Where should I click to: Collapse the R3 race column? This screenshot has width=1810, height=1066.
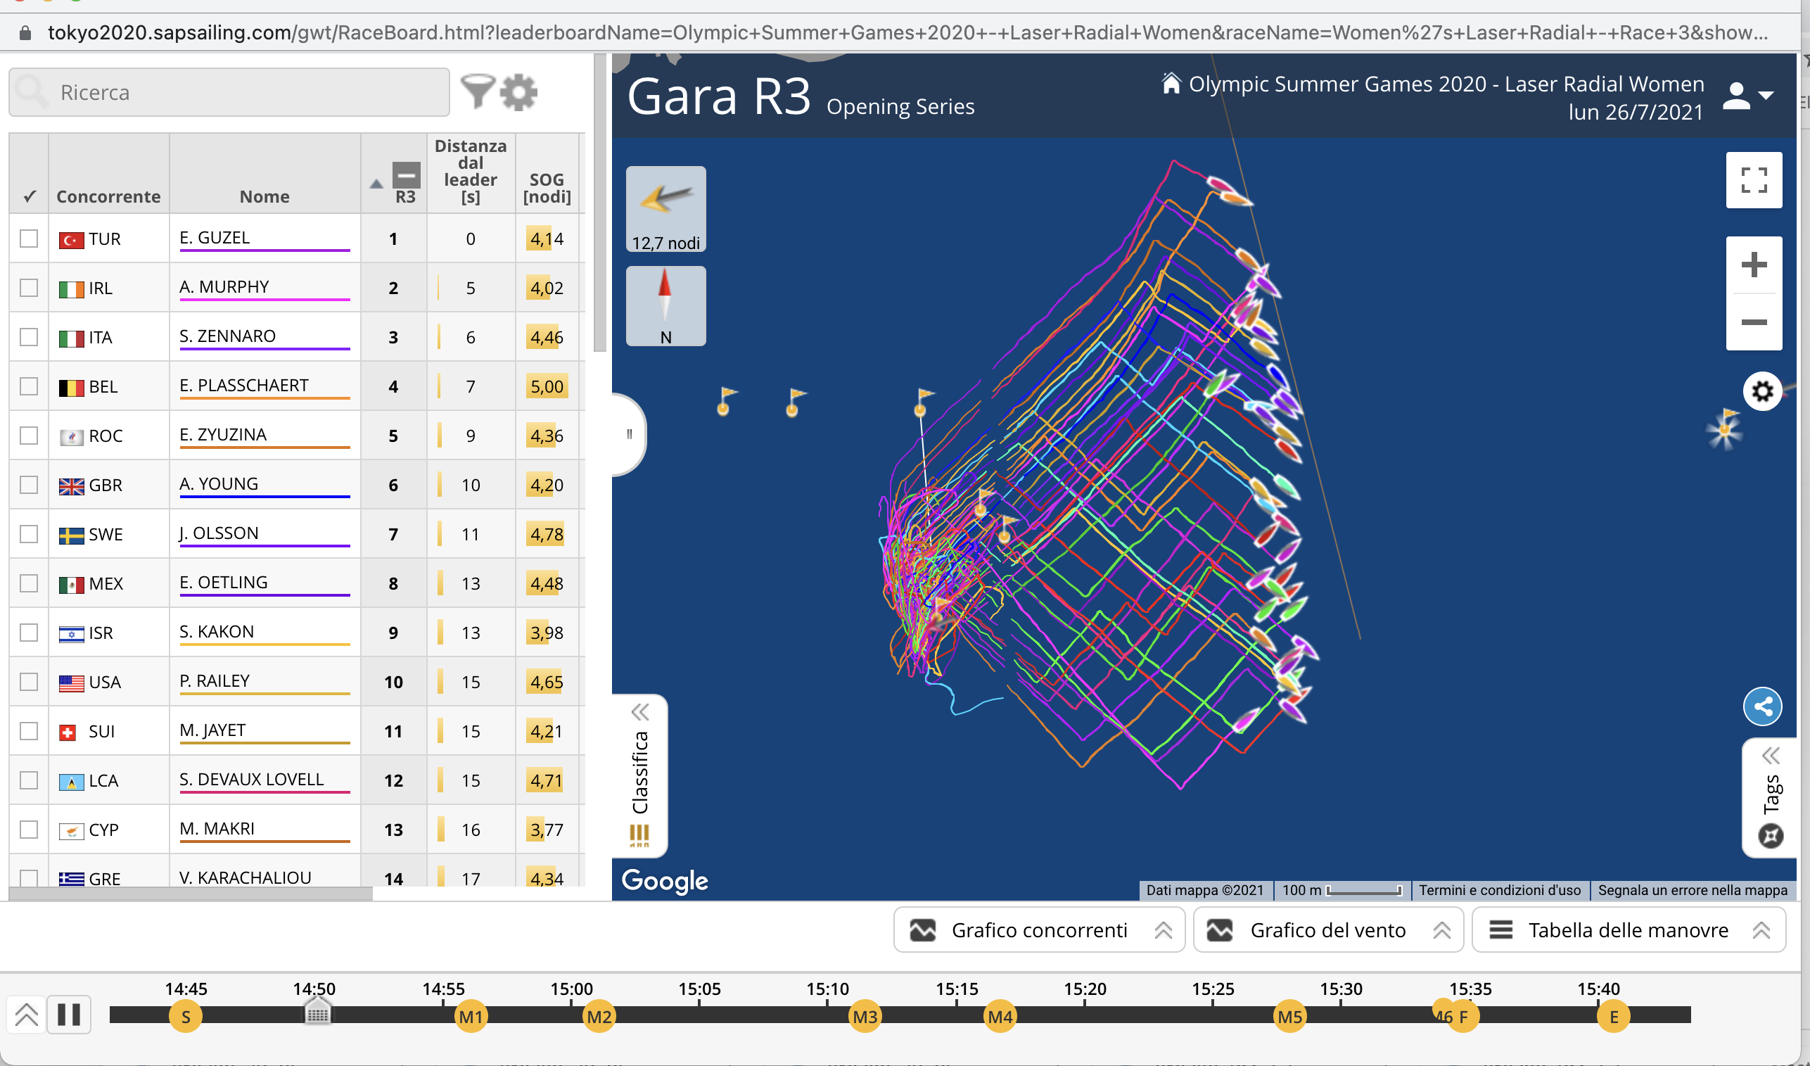pyautogui.click(x=406, y=175)
